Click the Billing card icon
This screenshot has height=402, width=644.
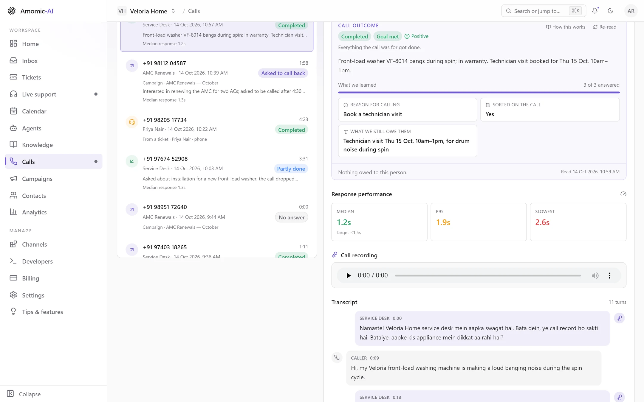click(13, 278)
